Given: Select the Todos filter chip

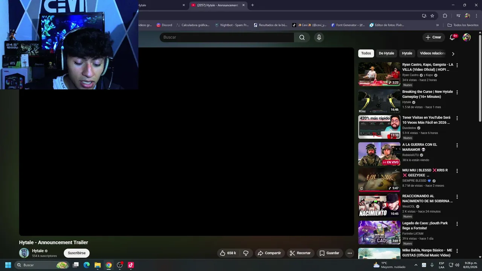Looking at the screenshot, I should (366, 53).
